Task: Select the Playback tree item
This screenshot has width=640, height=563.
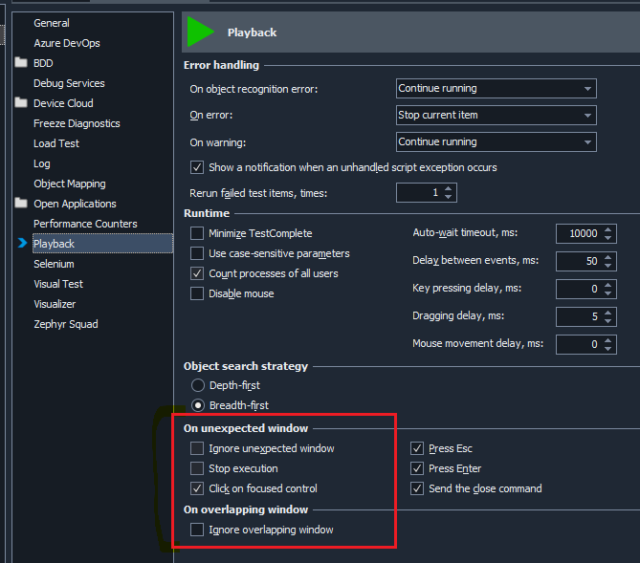Action: tap(103, 244)
